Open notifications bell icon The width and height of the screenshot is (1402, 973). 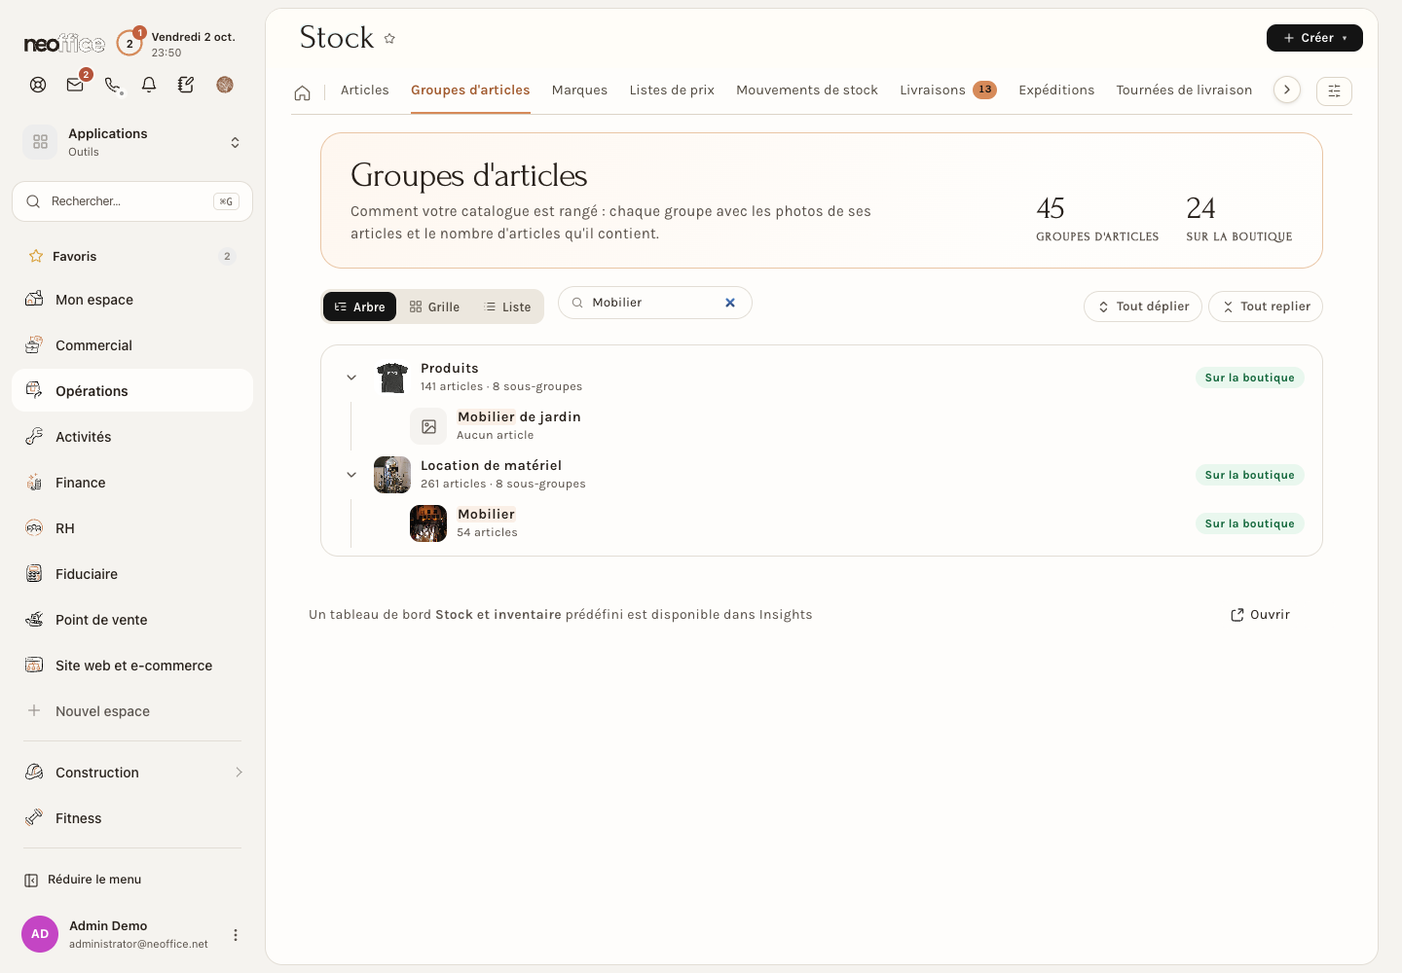[x=149, y=85]
